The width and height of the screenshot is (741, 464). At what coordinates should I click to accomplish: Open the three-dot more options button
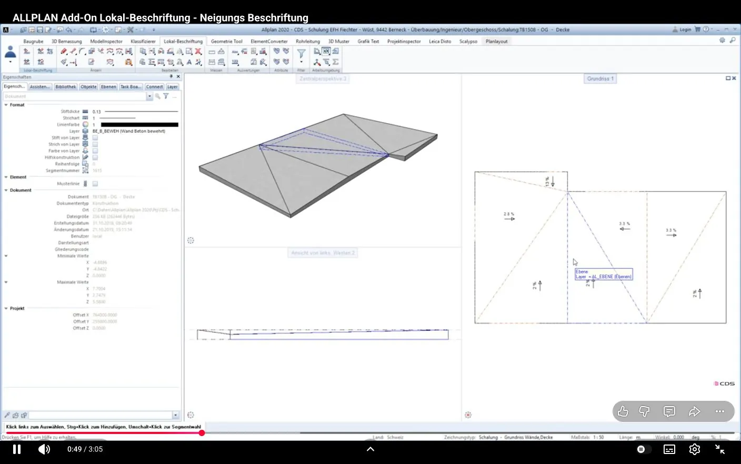pyautogui.click(x=720, y=411)
